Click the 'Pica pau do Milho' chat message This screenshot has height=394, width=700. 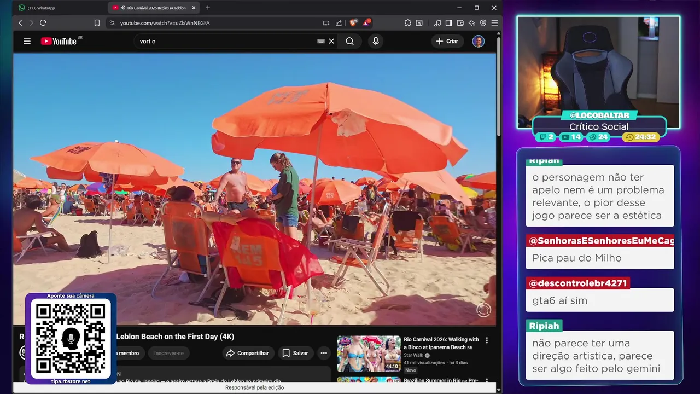click(599, 258)
